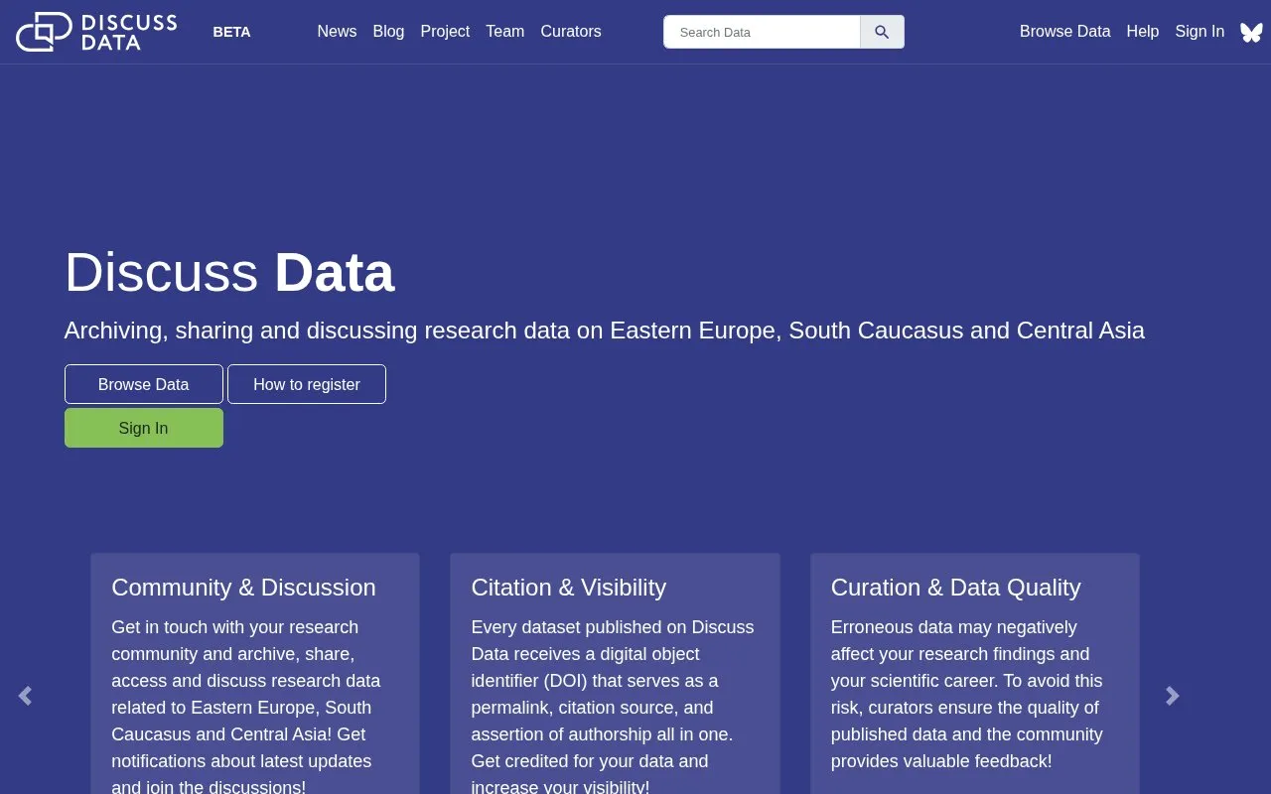Open the Team page
Image resolution: width=1271 pixels, height=794 pixels.
pyautogui.click(x=504, y=32)
